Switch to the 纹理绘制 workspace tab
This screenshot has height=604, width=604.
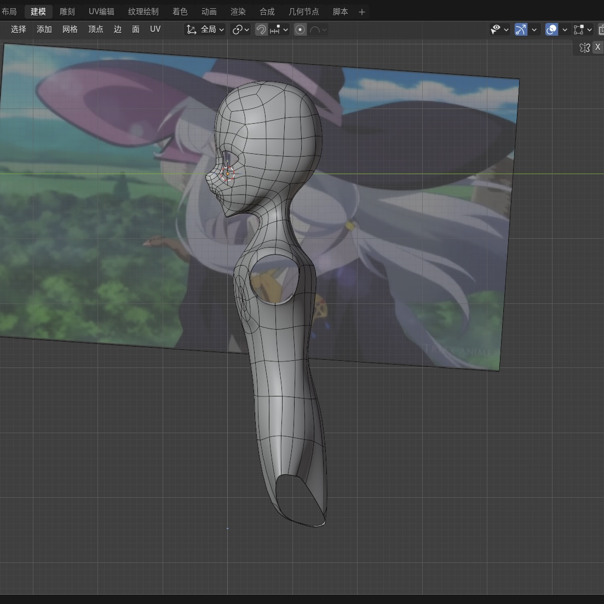pyautogui.click(x=143, y=11)
